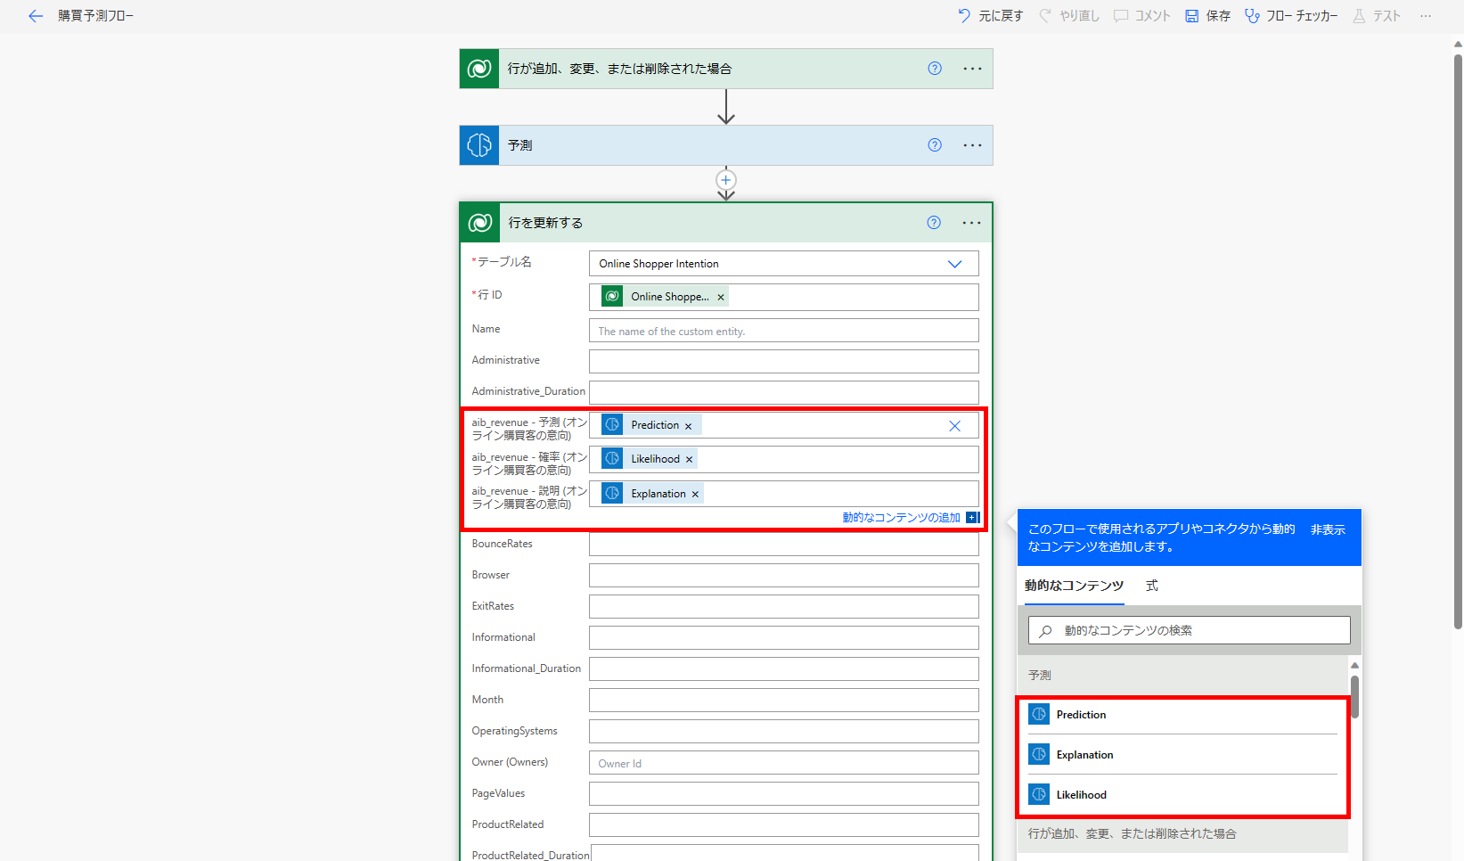The width and height of the screenshot is (1464, 861).
Task: Clear the aib_revenue 予測 field with X
Action: coord(954,426)
